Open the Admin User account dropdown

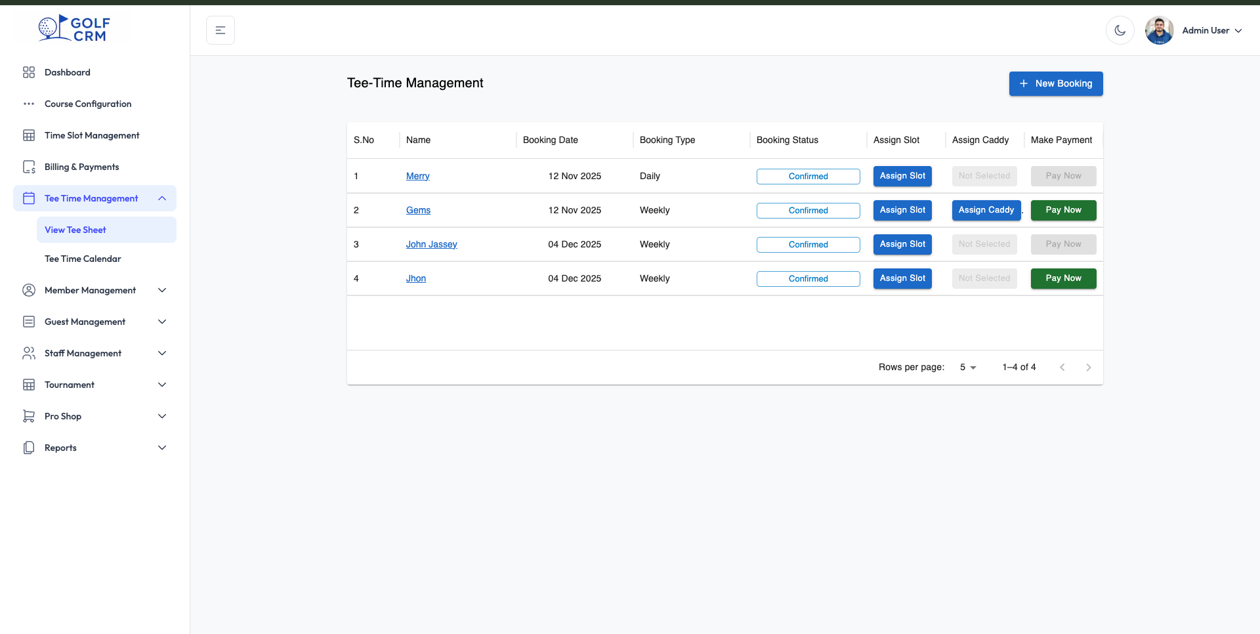(1212, 30)
